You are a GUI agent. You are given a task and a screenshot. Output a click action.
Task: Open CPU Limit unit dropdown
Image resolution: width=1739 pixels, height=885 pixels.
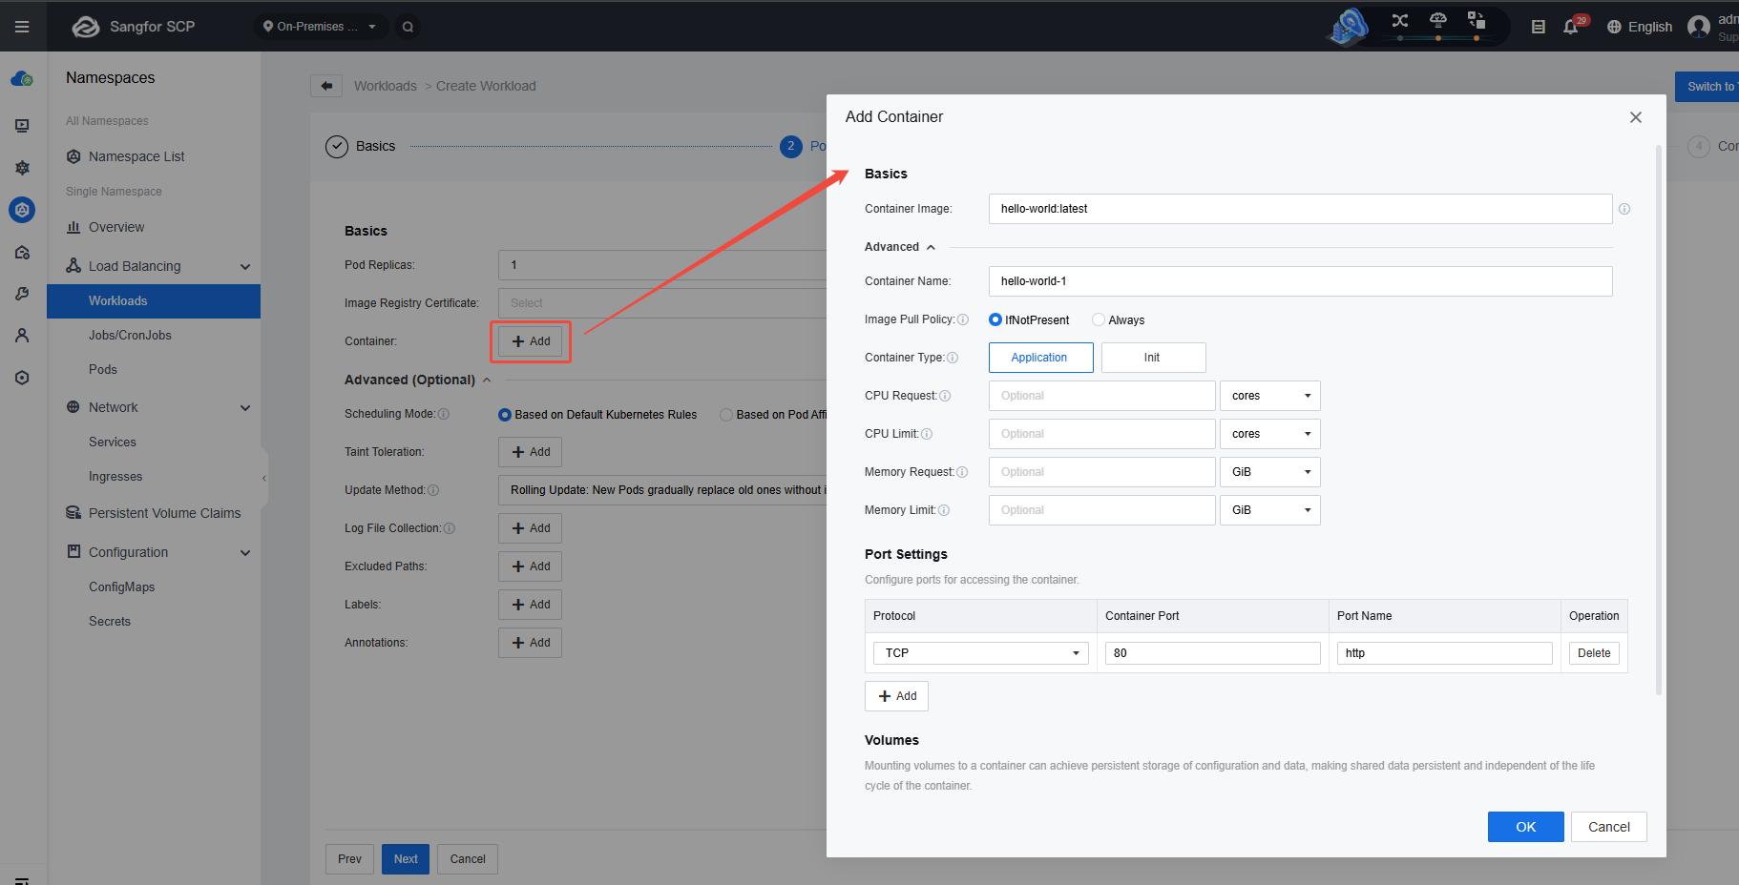tap(1270, 434)
